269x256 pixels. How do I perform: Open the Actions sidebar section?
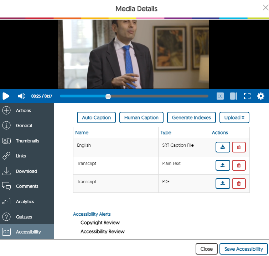[24, 111]
